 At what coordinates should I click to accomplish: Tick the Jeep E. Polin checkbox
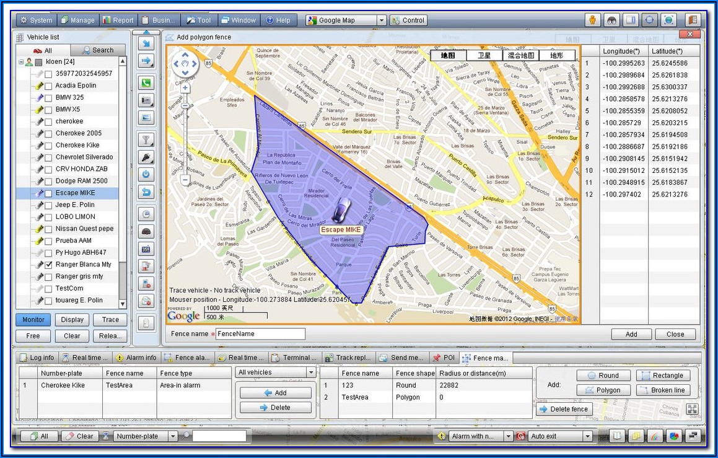48,205
